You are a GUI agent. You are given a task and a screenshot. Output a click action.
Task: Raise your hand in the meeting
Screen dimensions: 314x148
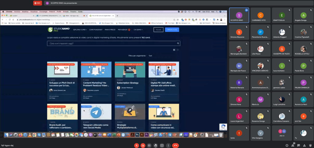(x=155, y=145)
